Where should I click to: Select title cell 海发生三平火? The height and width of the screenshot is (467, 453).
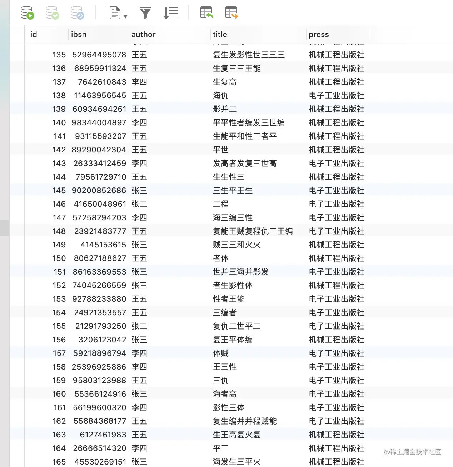pyautogui.click(x=237, y=462)
